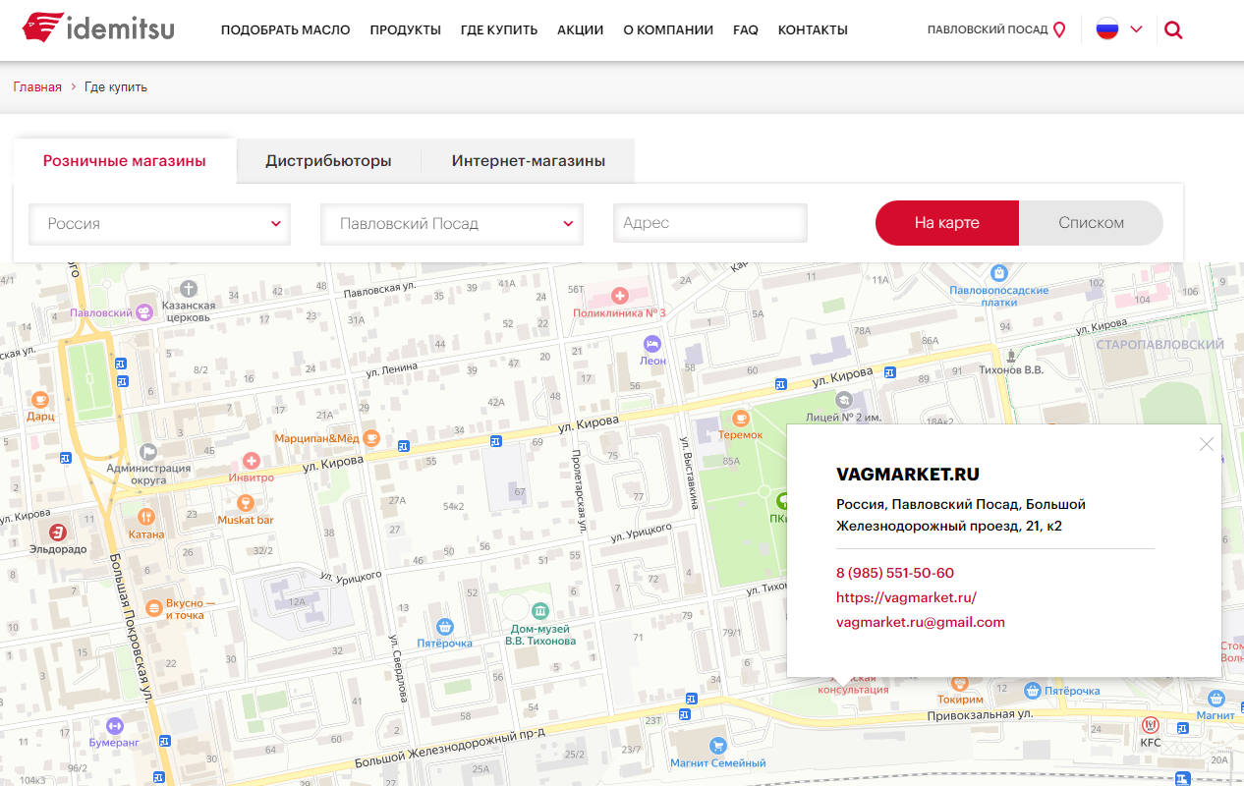Click the Лицей № 2 school icon

844,400
